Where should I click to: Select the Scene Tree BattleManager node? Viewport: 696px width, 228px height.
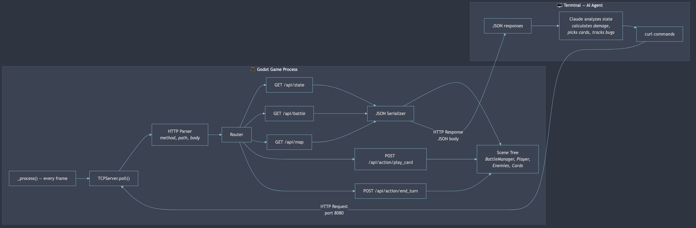[x=507, y=159]
